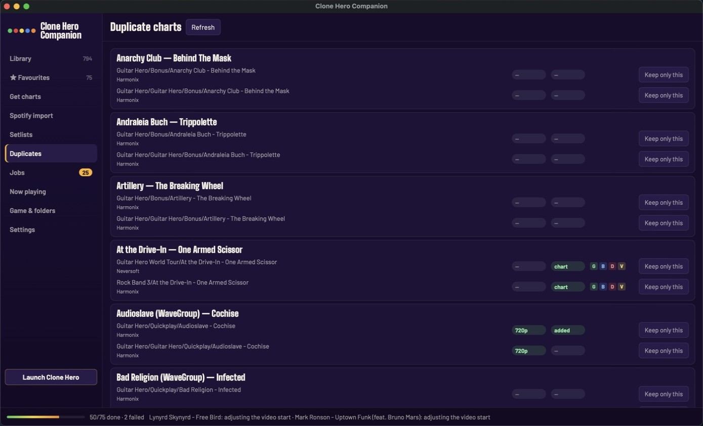Screen dimensions: 703x426
Task: Click path 'Guitar Hero/Bonus/Artillery - The Breaking Wheel'
Action: (x=184, y=198)
